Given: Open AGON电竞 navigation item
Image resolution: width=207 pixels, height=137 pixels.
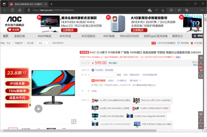Looking at the screenshot, I should 45,36.
